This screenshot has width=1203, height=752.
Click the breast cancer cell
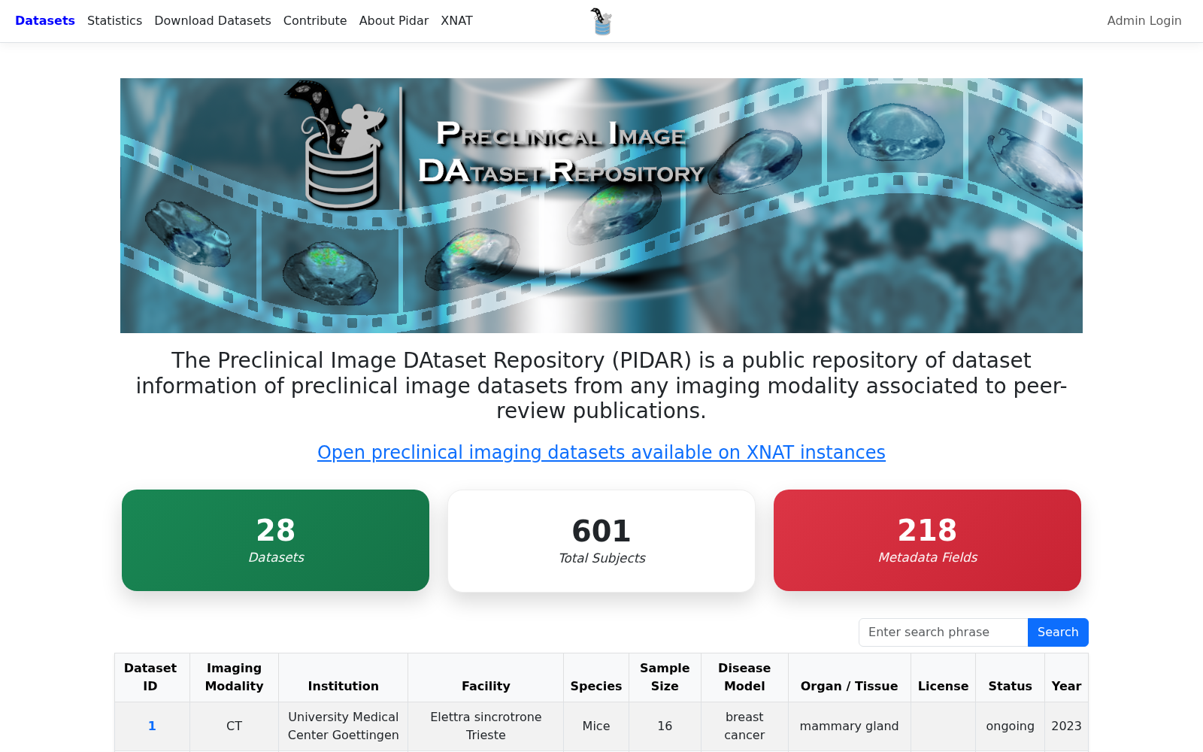(744, 726)
